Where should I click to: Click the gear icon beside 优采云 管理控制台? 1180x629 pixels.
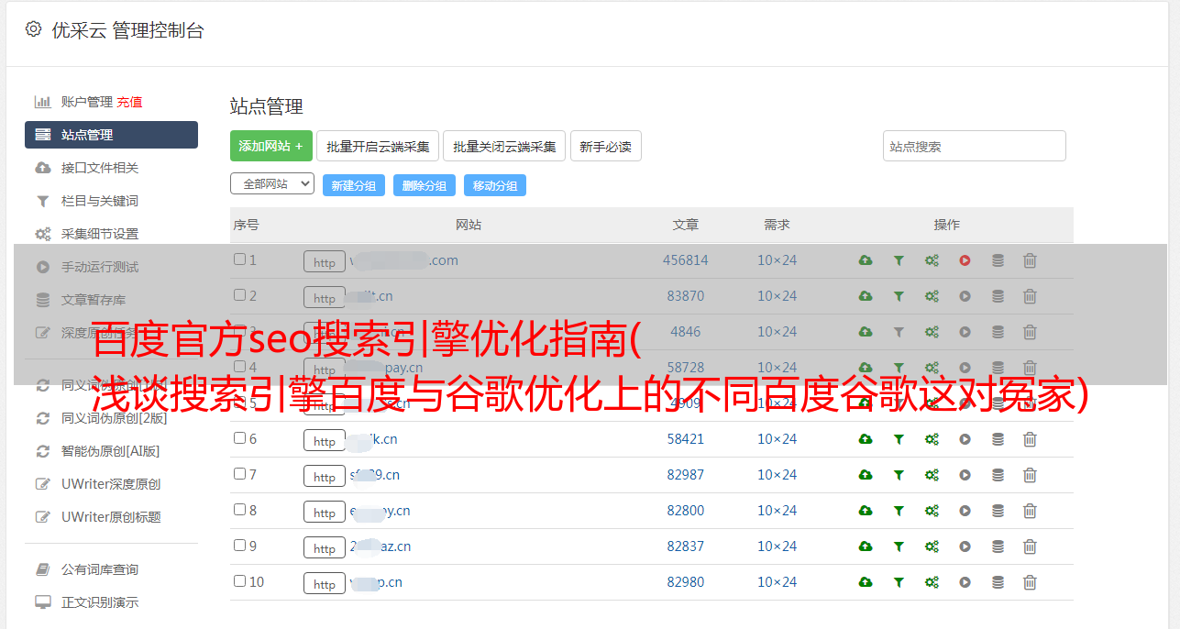34,29
